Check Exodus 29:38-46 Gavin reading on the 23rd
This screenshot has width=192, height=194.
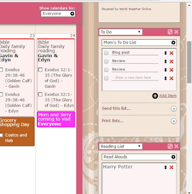(1, 70)
